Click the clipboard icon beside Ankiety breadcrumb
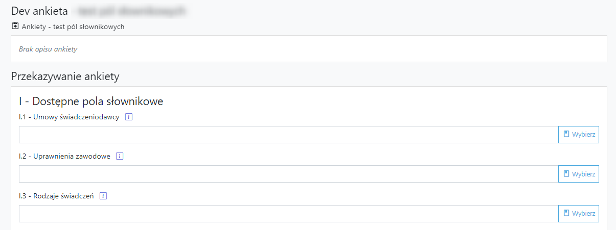Image resolution: width=616 pixels, height=230 pixels. pos(15,26)
